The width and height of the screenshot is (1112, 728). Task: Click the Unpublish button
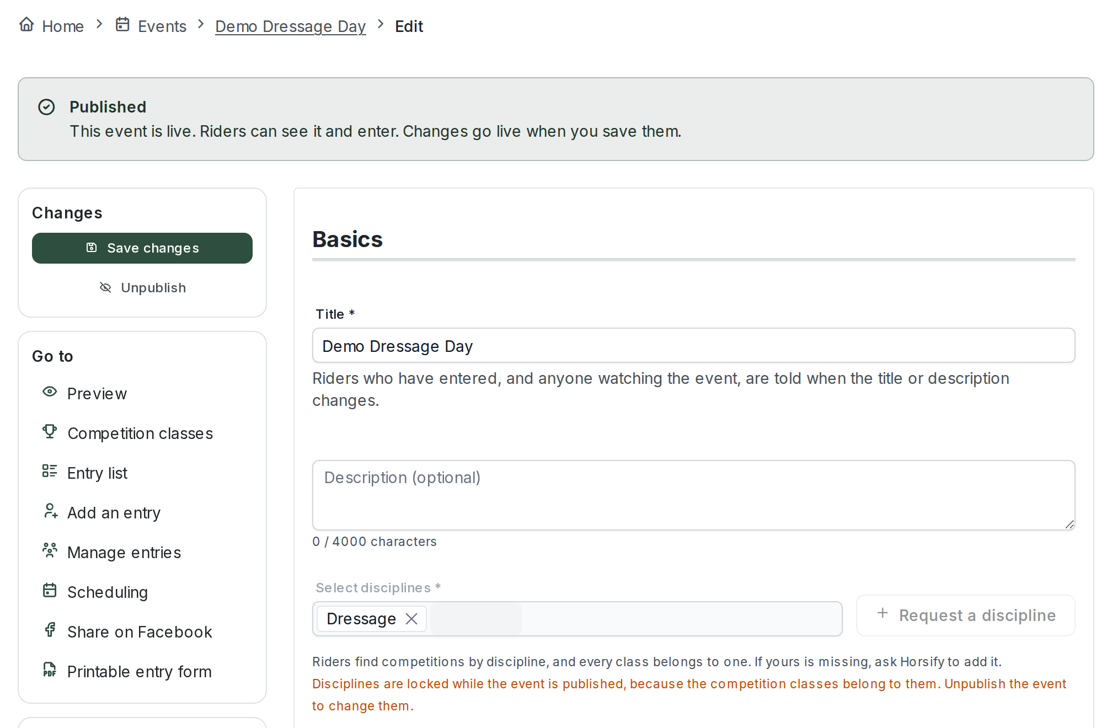[x=142, y=288]
